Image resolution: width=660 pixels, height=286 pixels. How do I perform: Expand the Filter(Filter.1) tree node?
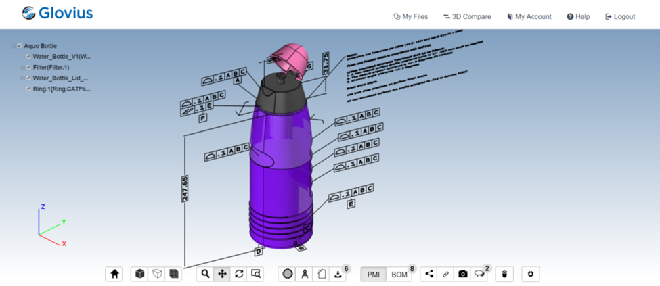click(22, 68)
